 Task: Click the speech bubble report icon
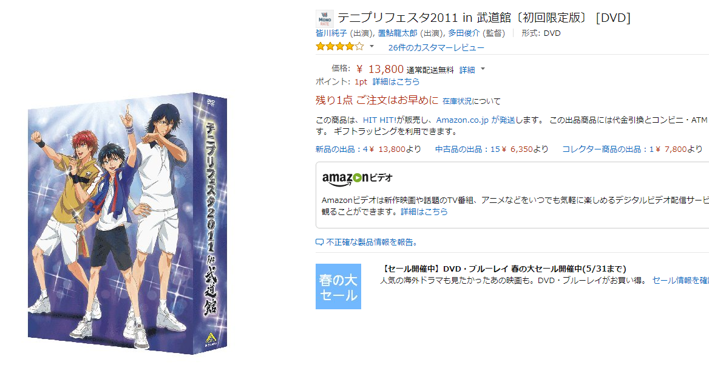[319, 242]
